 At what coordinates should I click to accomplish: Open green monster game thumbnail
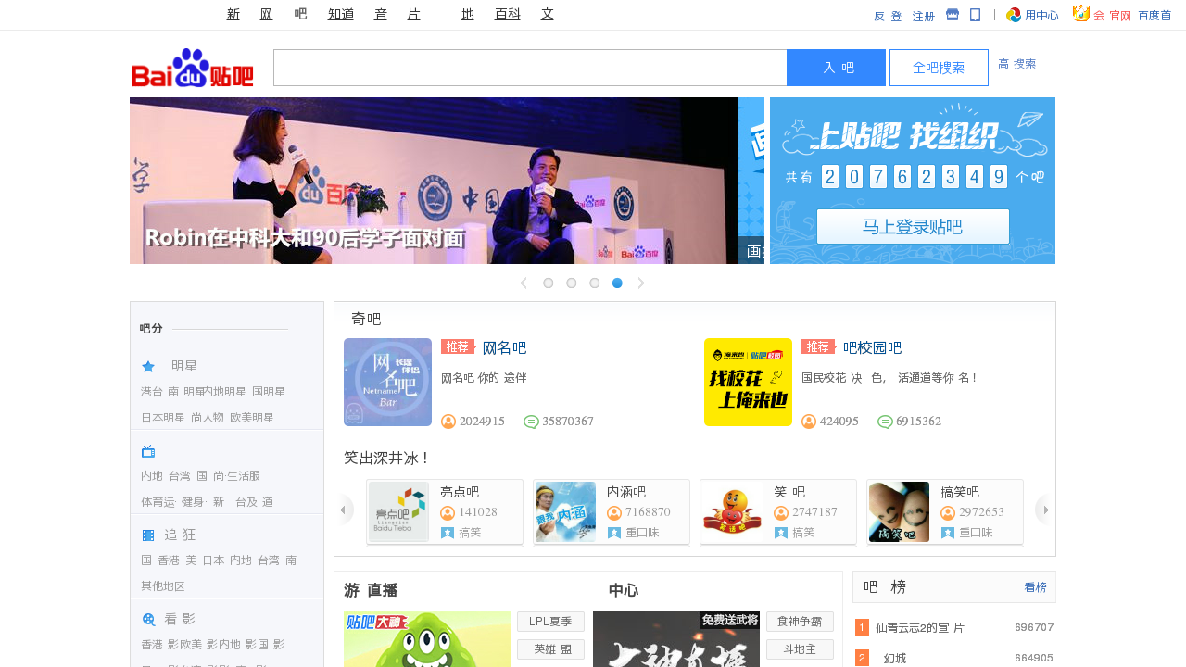pos(427,639)
